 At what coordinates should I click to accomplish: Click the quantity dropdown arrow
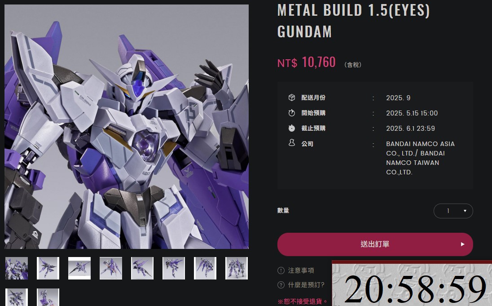tap(465, 211)
